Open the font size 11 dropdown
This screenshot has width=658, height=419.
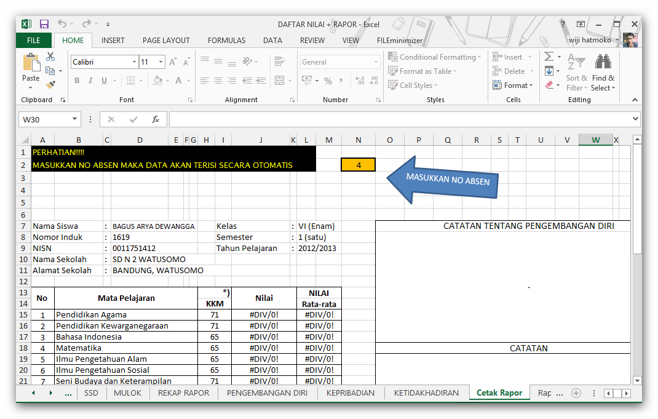coord(161,62)
